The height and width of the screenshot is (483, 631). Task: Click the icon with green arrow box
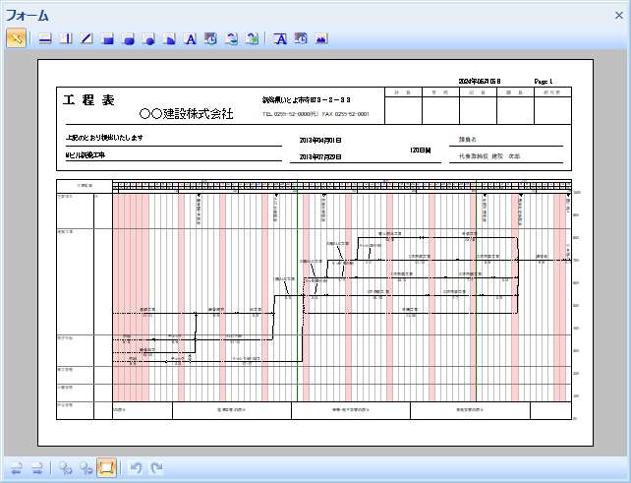[x=253, y=38]
